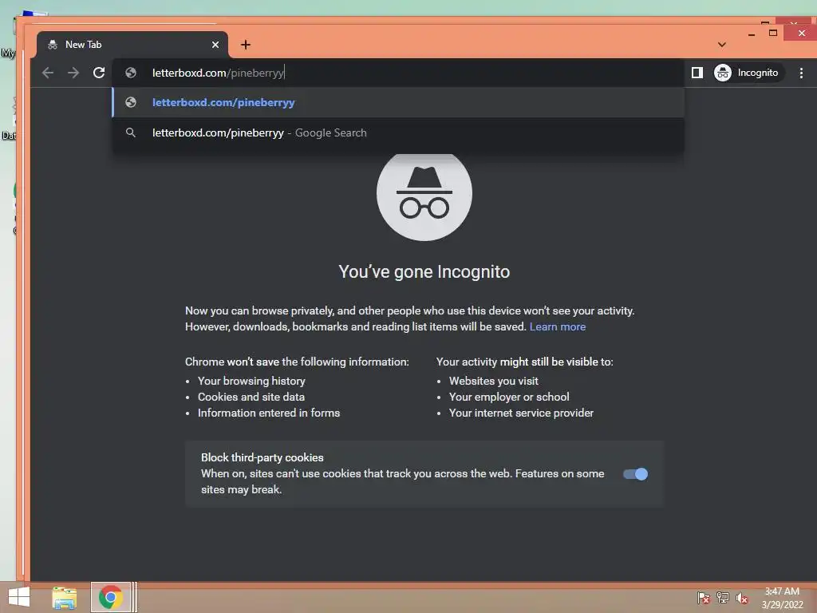Click the magnifier icon in search suggestion
Screen dimensions: 817x613
tap(131, 133)
